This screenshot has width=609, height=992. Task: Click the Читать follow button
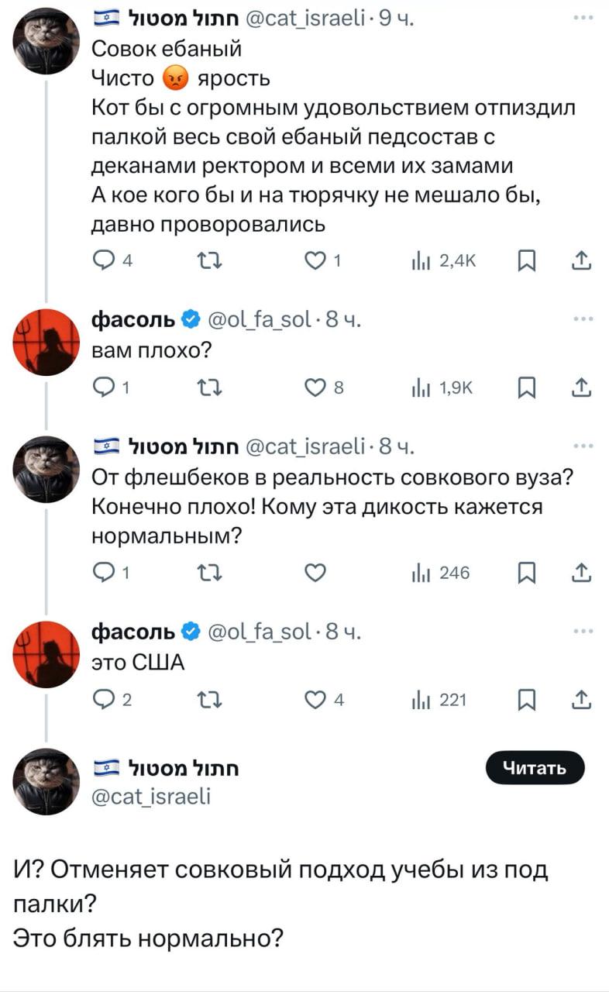tap(535, 768)
